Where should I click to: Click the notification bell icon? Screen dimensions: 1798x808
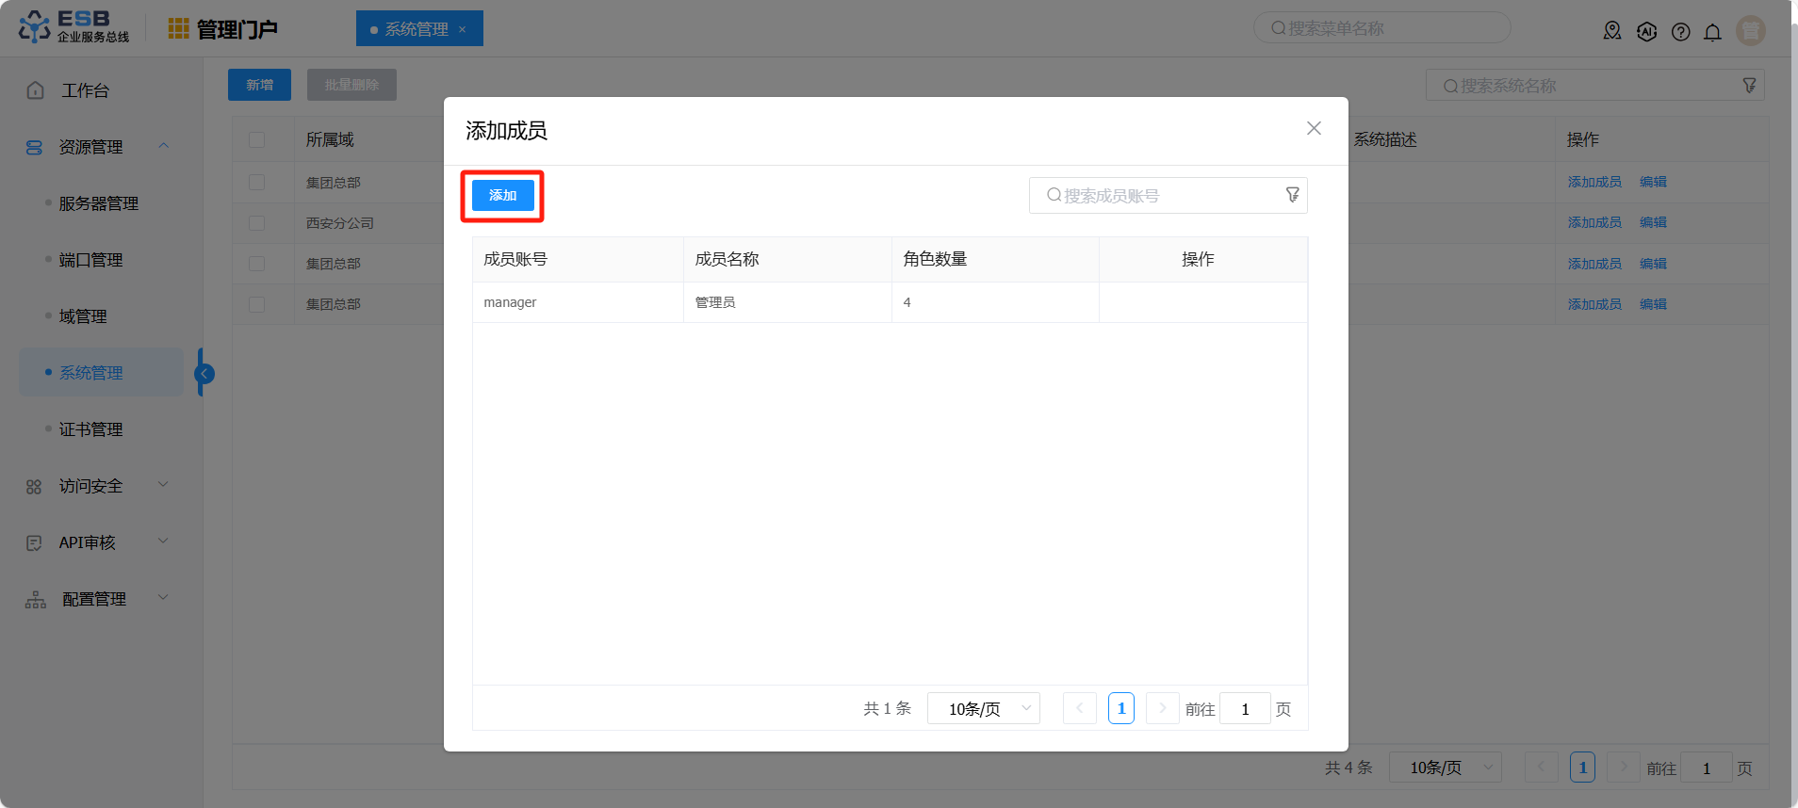pos(1712,32)
